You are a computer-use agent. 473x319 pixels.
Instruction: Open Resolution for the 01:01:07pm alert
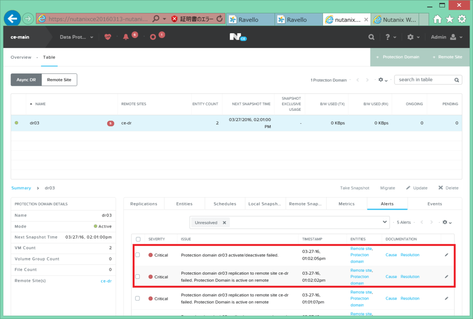pyautogui.click(x=410, y=298)
